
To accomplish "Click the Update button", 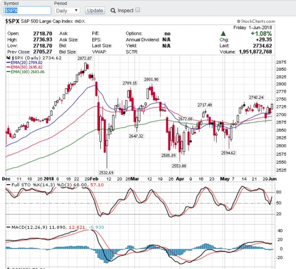I will (x=95, y=11).
